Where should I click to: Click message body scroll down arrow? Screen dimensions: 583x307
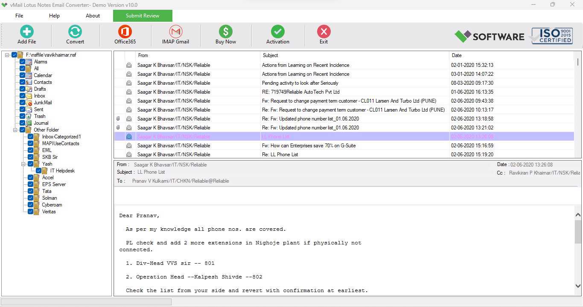point(578,286)
